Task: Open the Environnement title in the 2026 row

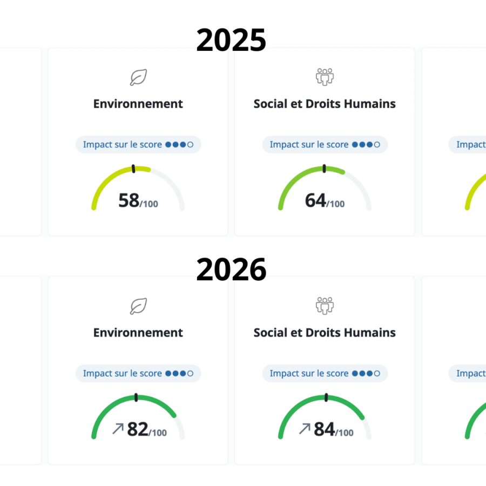Action: [x=138, y=333]
